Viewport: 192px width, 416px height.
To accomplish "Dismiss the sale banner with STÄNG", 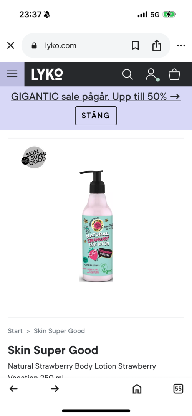I will coord(96,116).
